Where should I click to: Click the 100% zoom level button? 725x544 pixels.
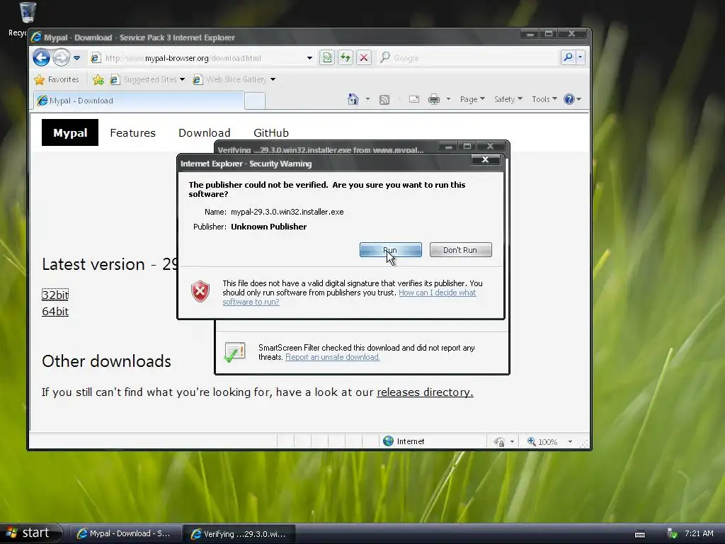click(542, 442)
